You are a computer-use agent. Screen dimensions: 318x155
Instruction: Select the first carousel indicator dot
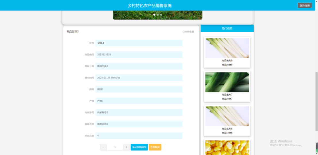click(154, 15)
